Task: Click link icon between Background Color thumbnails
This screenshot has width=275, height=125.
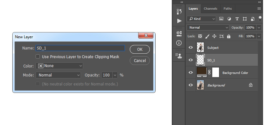Action: pos(209,72)
